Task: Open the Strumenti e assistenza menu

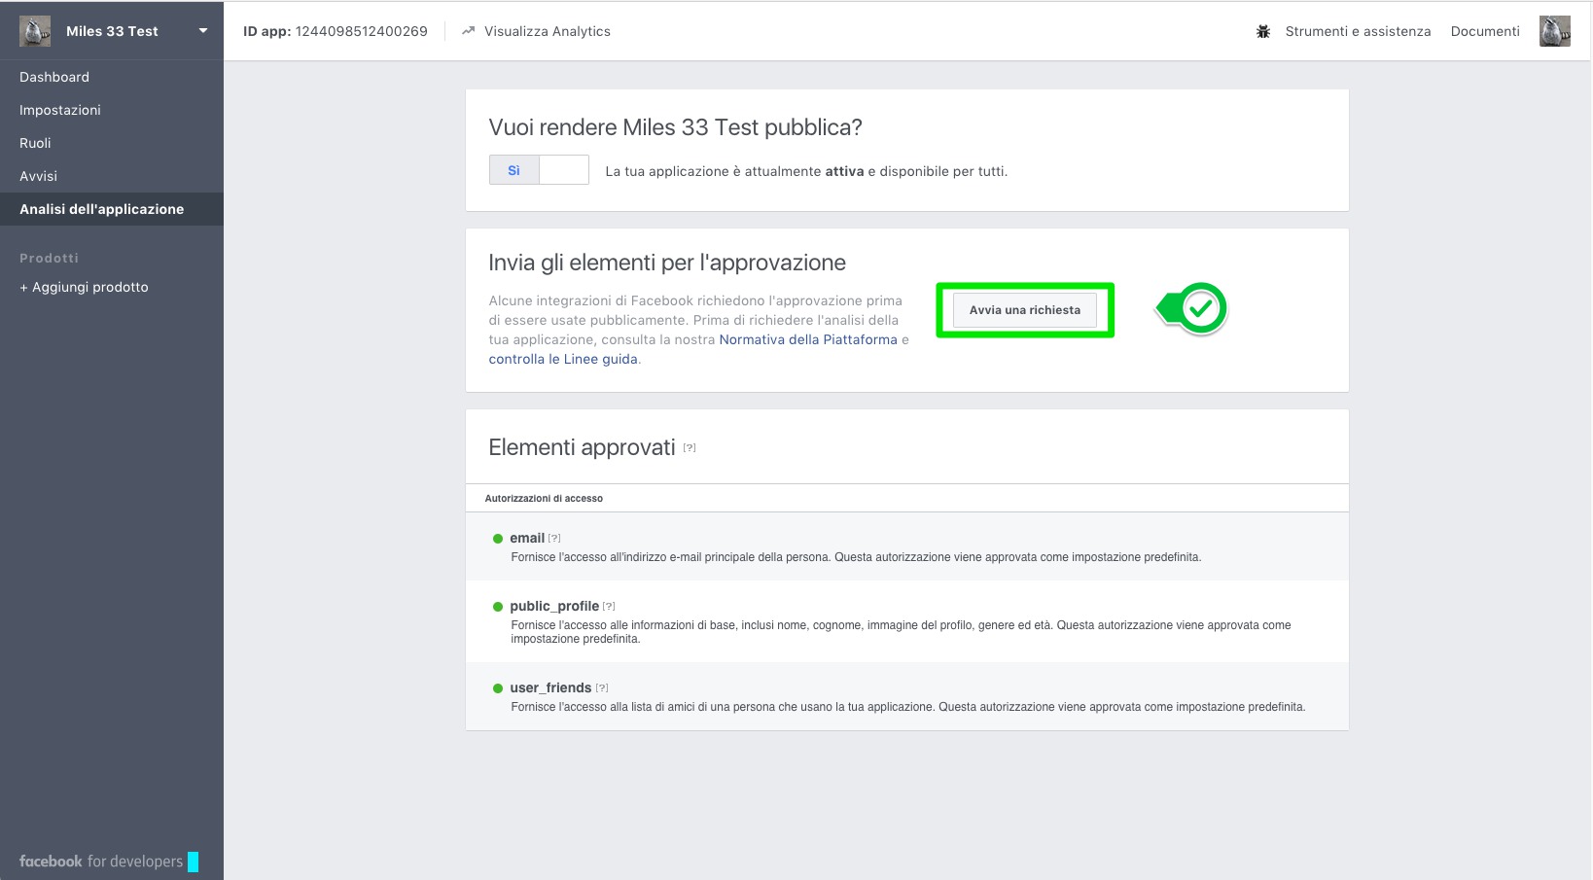Action: tap(1358, 31)
